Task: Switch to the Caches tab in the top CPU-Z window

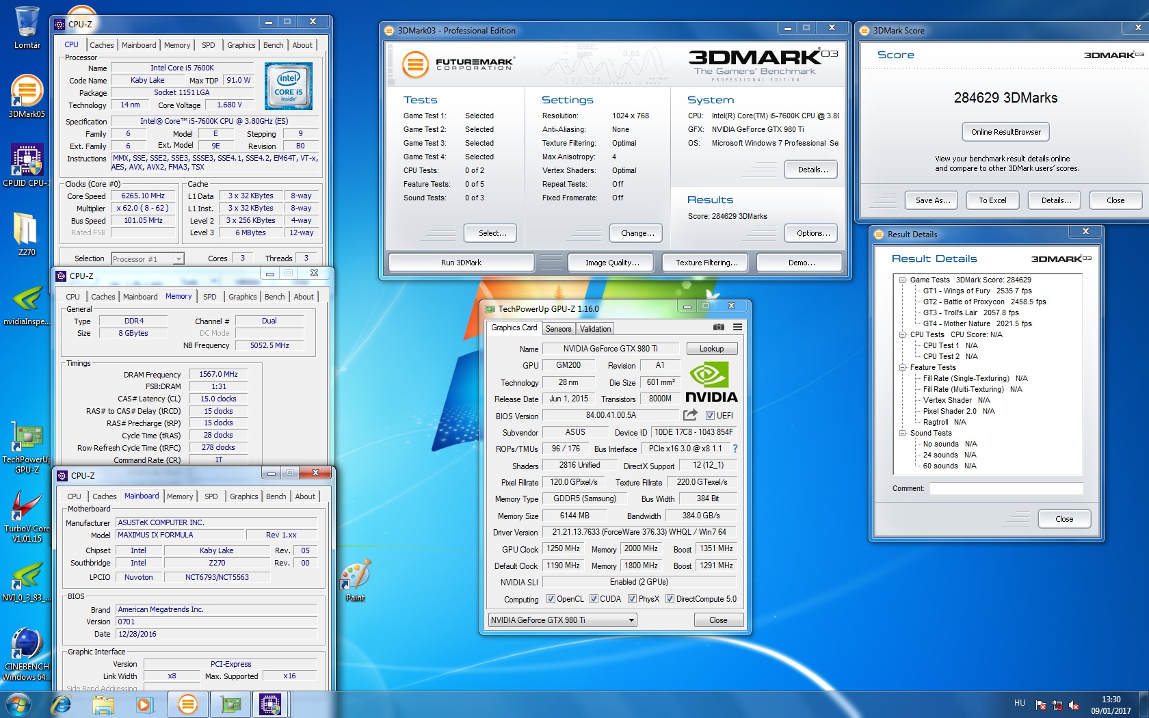Action: 102,45
